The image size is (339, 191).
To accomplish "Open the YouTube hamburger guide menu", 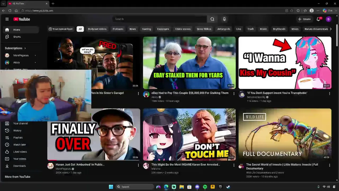I will point(7,19).
